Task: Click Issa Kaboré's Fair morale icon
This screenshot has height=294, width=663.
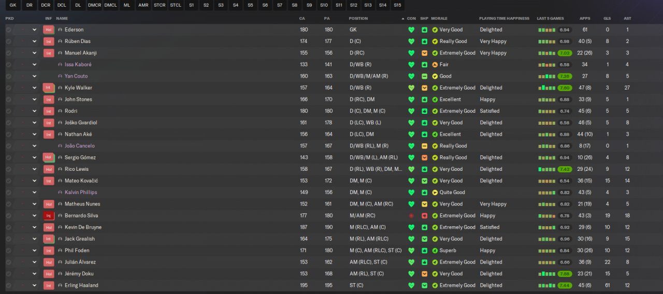Action: click(x=435, y=65)
